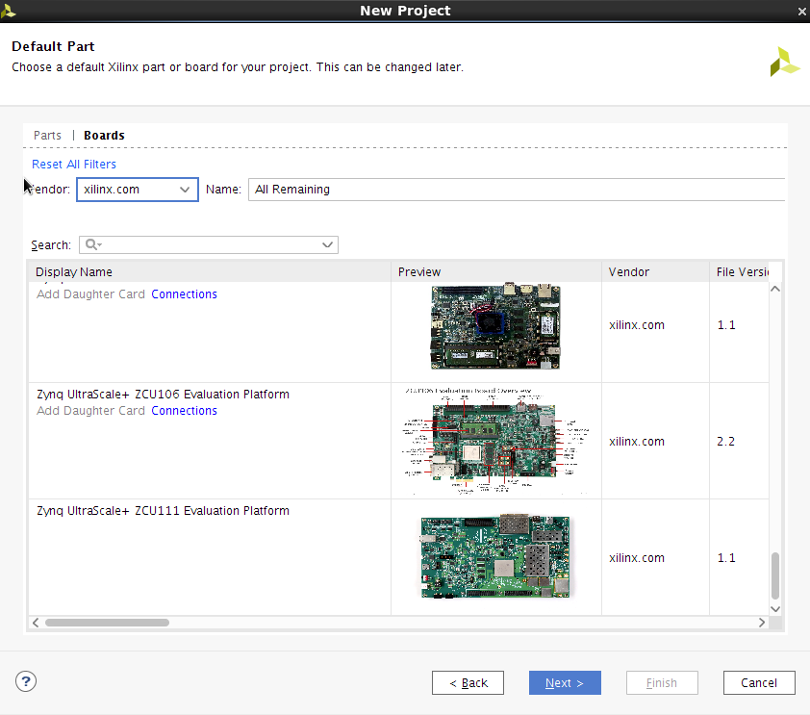Click the help question mark icon
Screen dimensions: 810x715
[x=26, y=681]
